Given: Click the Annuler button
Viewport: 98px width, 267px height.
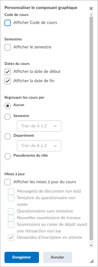Looking at the screenshot, I should tap(57, 257).
